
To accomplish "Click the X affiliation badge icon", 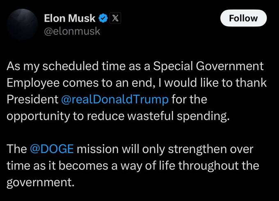I will [114, 18].
